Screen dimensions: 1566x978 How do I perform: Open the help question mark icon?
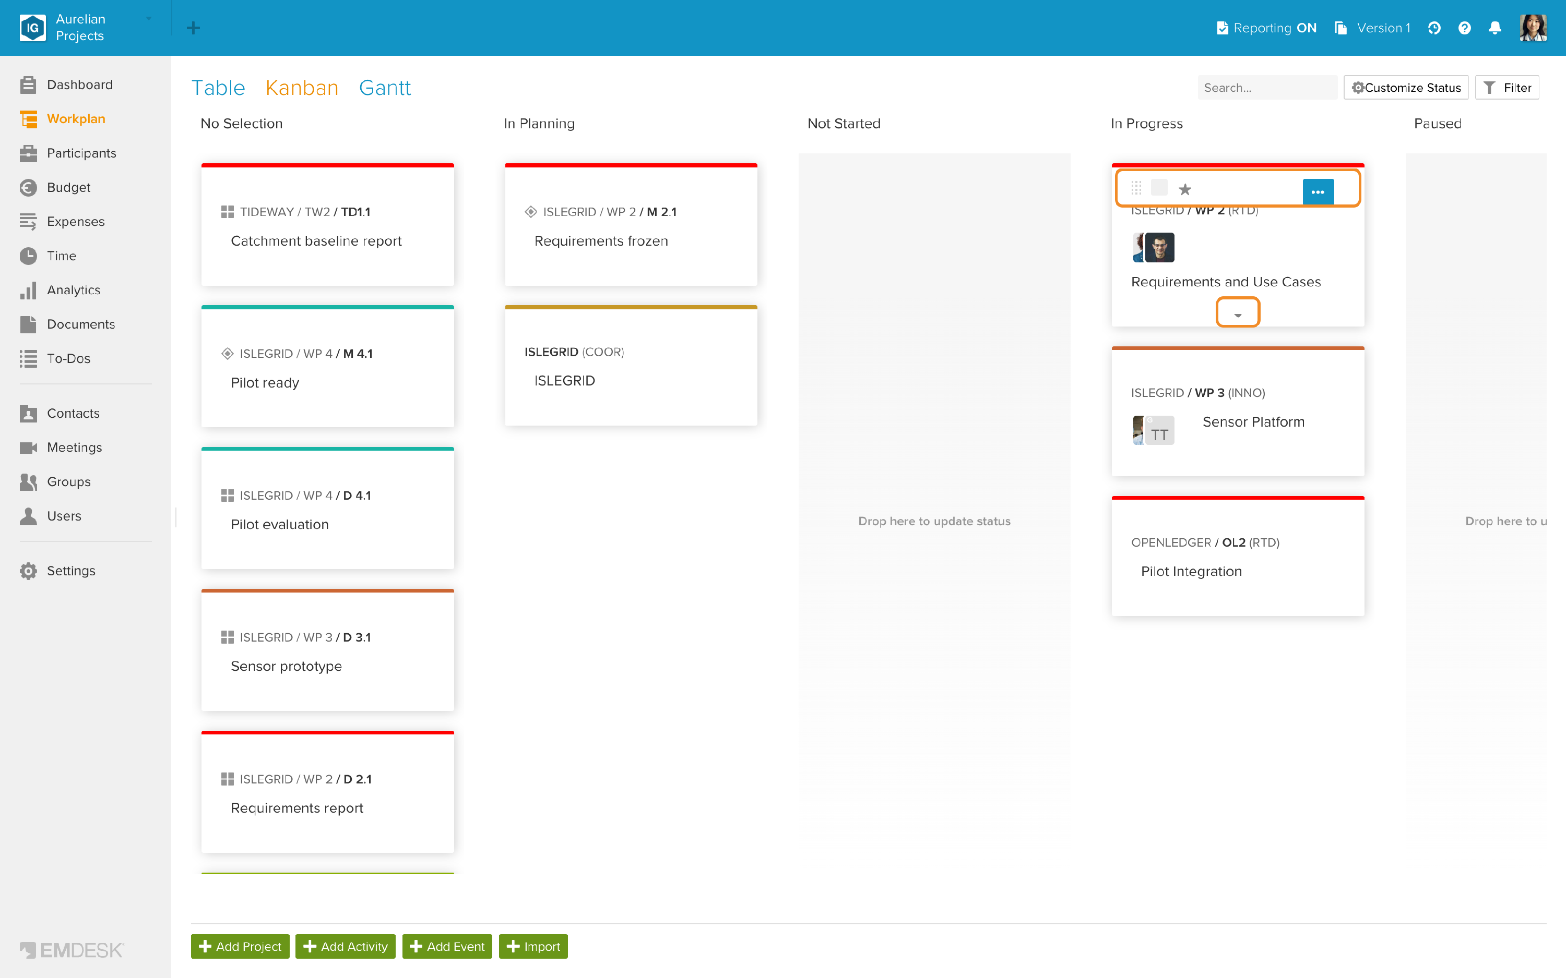(x=1464, y=28)
